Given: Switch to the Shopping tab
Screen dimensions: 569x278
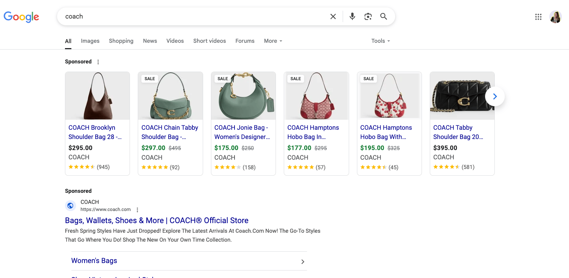Looking at the screenshot, I should click(121, 41).
